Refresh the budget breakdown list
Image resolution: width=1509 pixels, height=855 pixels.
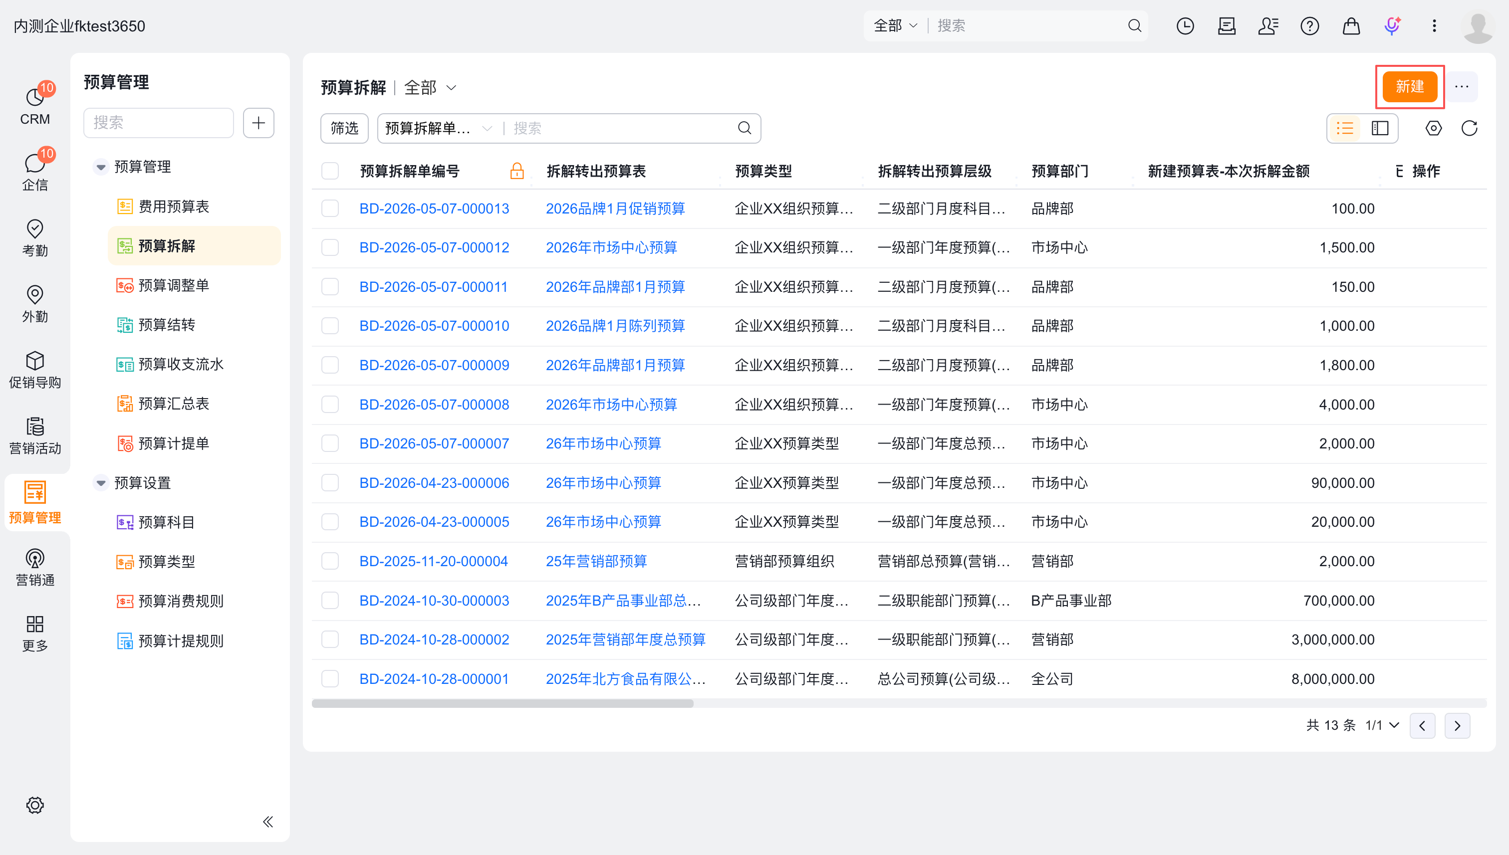1469,128
